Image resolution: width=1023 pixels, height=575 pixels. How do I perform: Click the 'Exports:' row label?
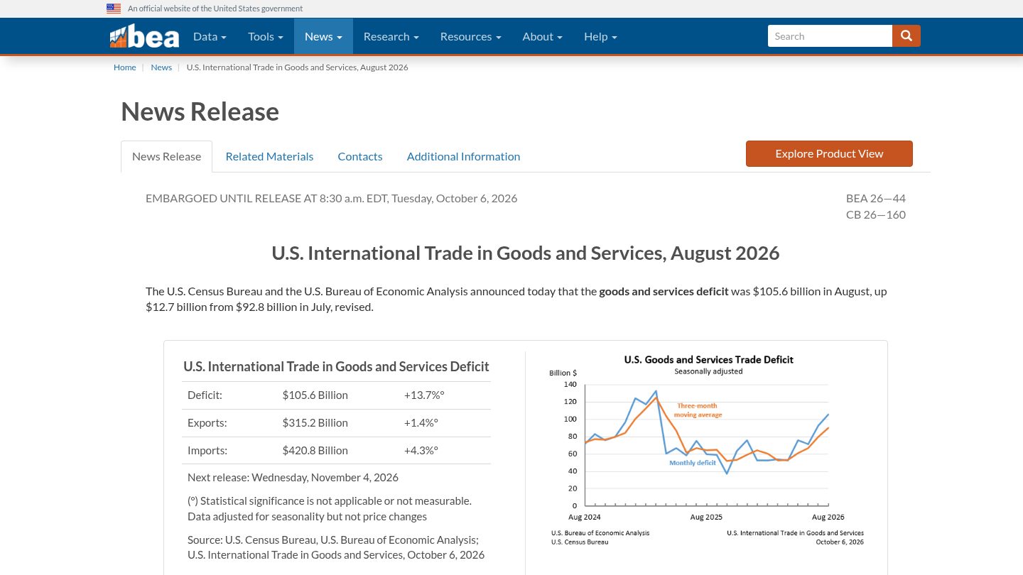coord(207,422)
